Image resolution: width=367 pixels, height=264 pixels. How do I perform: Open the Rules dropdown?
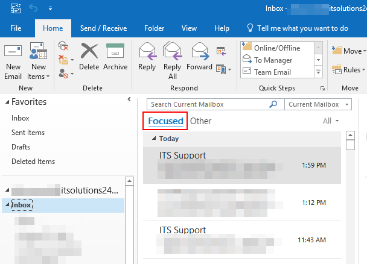[x=348, y=70]
